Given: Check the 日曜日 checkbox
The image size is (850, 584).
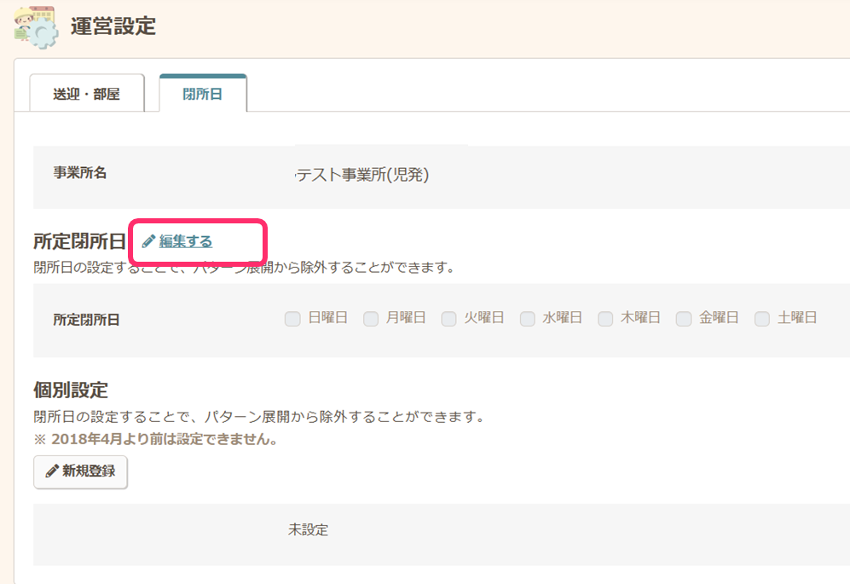Looking at the screenshot, I should (292, 319).
